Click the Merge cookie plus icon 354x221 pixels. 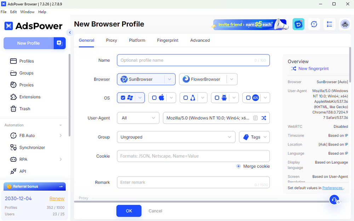coord(238,166)
